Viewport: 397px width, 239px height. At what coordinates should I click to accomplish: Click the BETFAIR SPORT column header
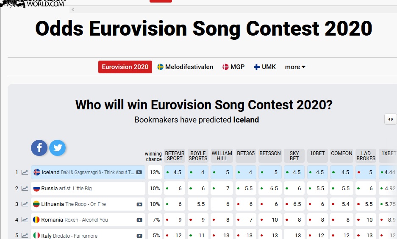click(x=175, y=156)
